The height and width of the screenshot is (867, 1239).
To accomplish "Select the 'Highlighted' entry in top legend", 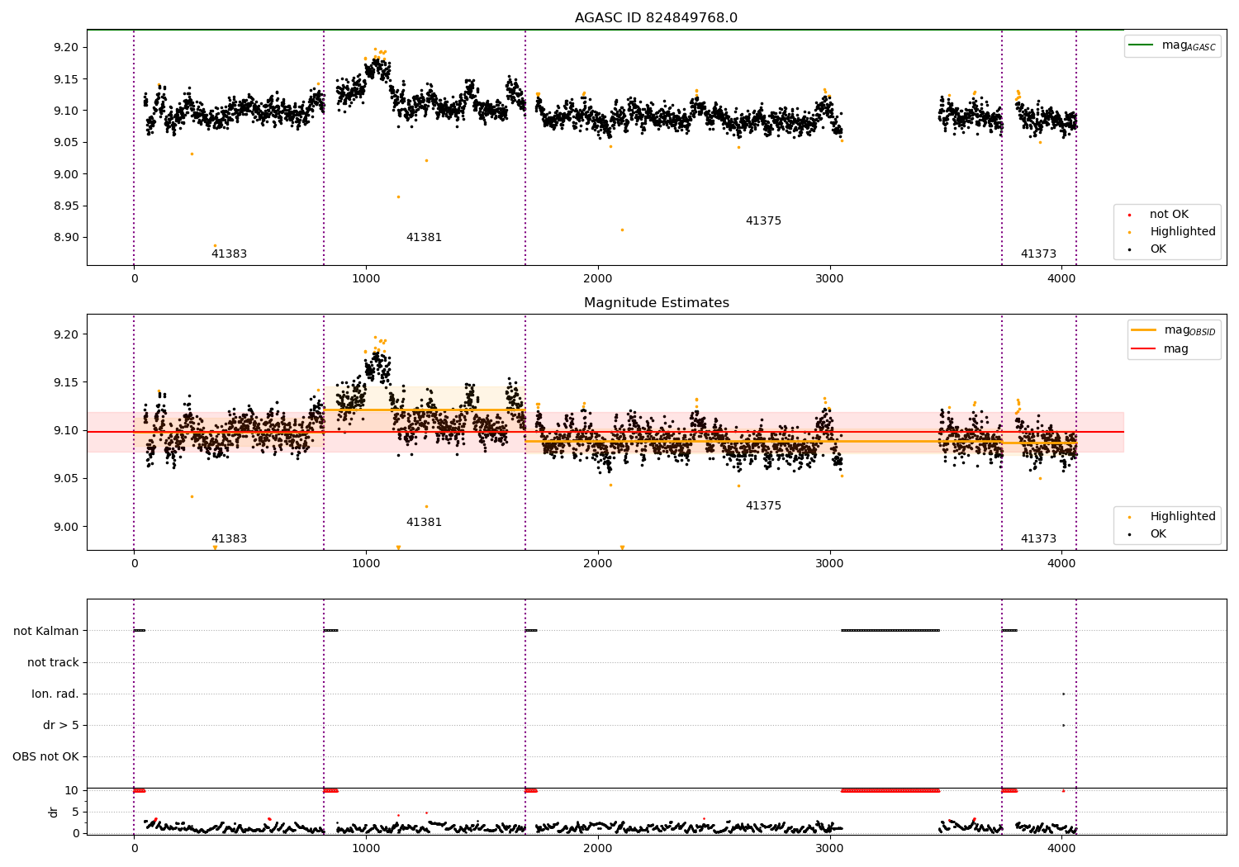I will (1182, 231).
